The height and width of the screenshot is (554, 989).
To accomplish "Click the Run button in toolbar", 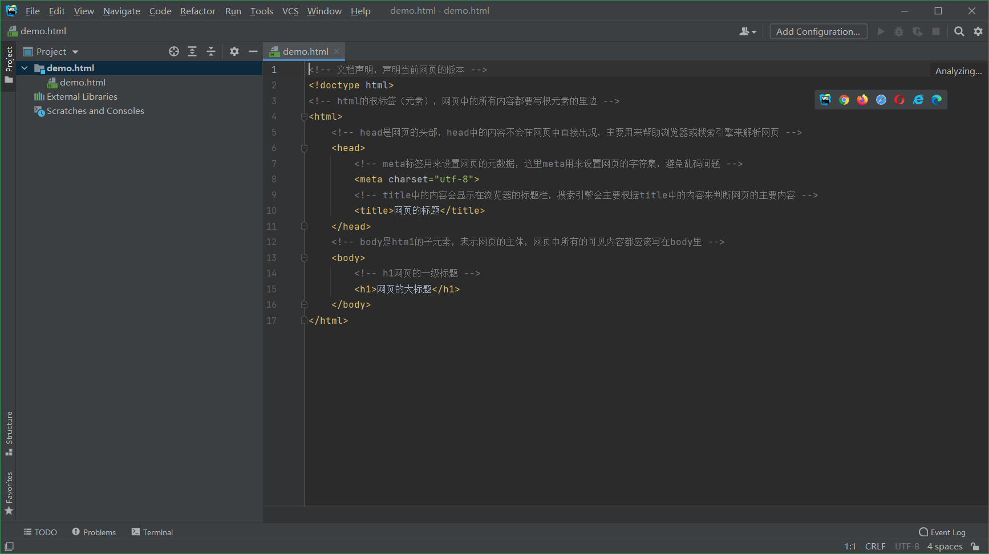I will click(881, 31).
